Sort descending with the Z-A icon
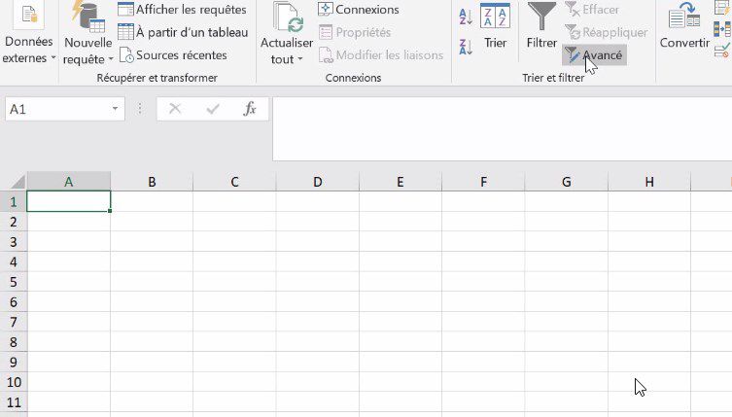 pyautogui.click(x=464, y=46)
